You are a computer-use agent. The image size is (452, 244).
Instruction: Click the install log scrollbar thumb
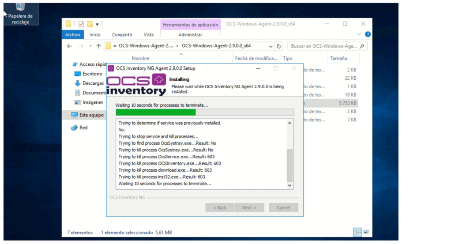point(290,165)
